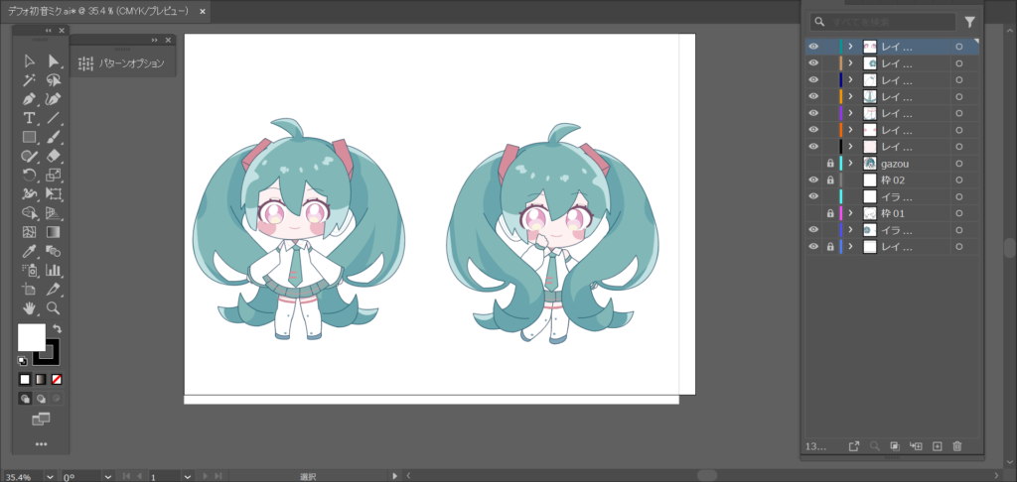Swap fill and stroke colors

[x=57, y=328]
